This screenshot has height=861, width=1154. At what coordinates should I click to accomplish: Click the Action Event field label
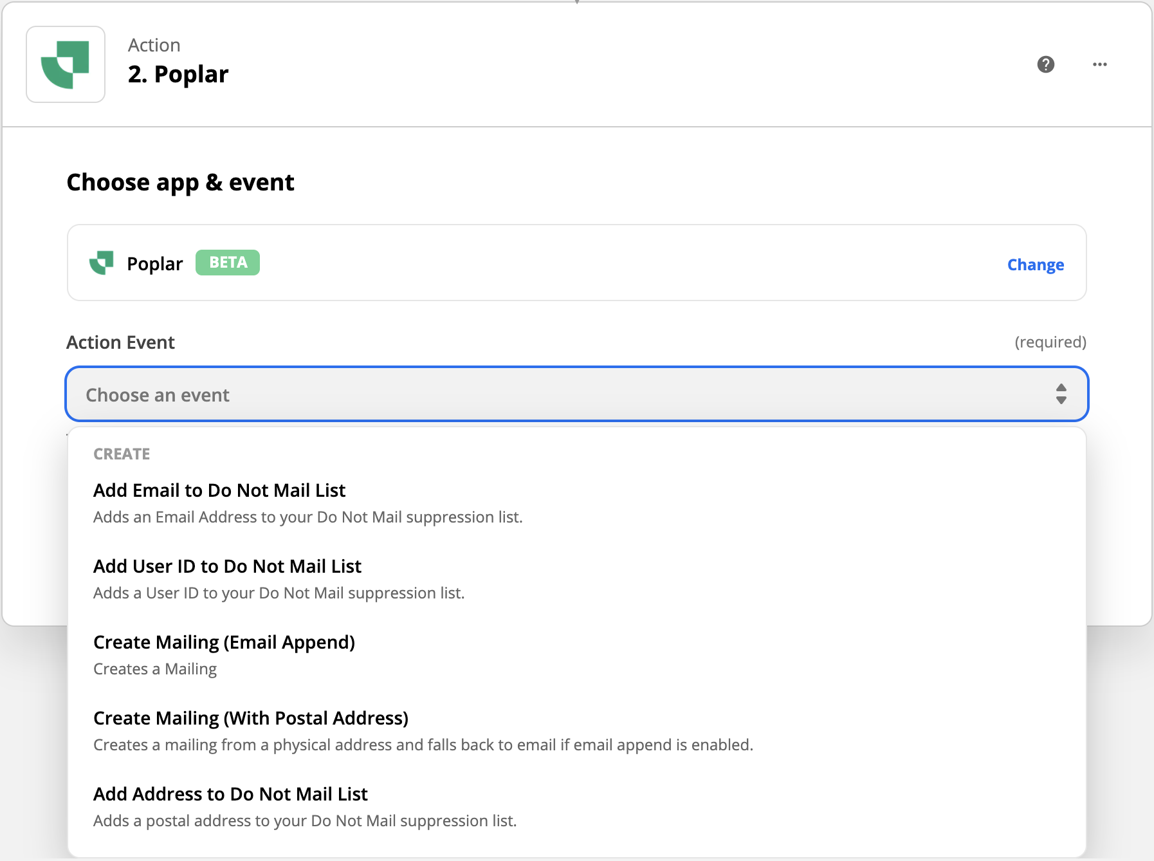(120, 342)
